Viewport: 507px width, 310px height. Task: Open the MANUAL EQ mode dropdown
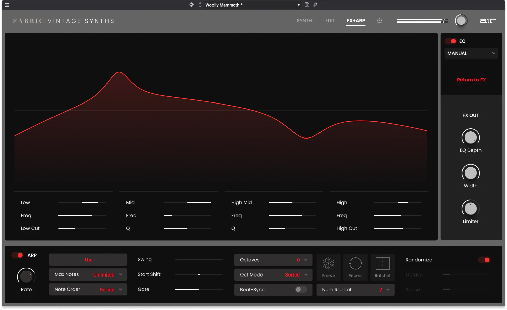tap(471, 53)
